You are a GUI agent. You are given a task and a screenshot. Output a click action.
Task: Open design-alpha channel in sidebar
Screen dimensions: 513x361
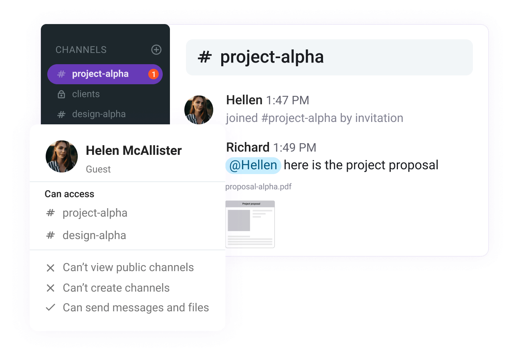[x=99, y=114]
